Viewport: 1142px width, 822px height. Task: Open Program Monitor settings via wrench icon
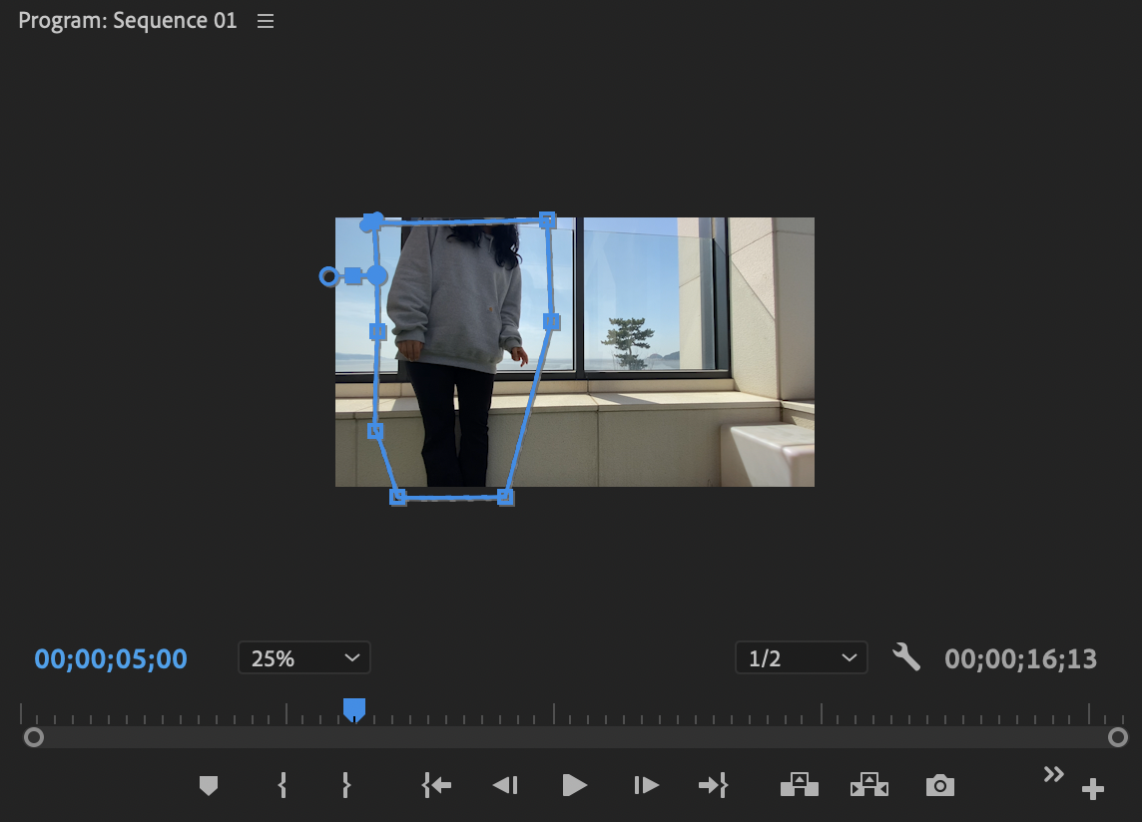pyautogui.click(x=906, y=657)
